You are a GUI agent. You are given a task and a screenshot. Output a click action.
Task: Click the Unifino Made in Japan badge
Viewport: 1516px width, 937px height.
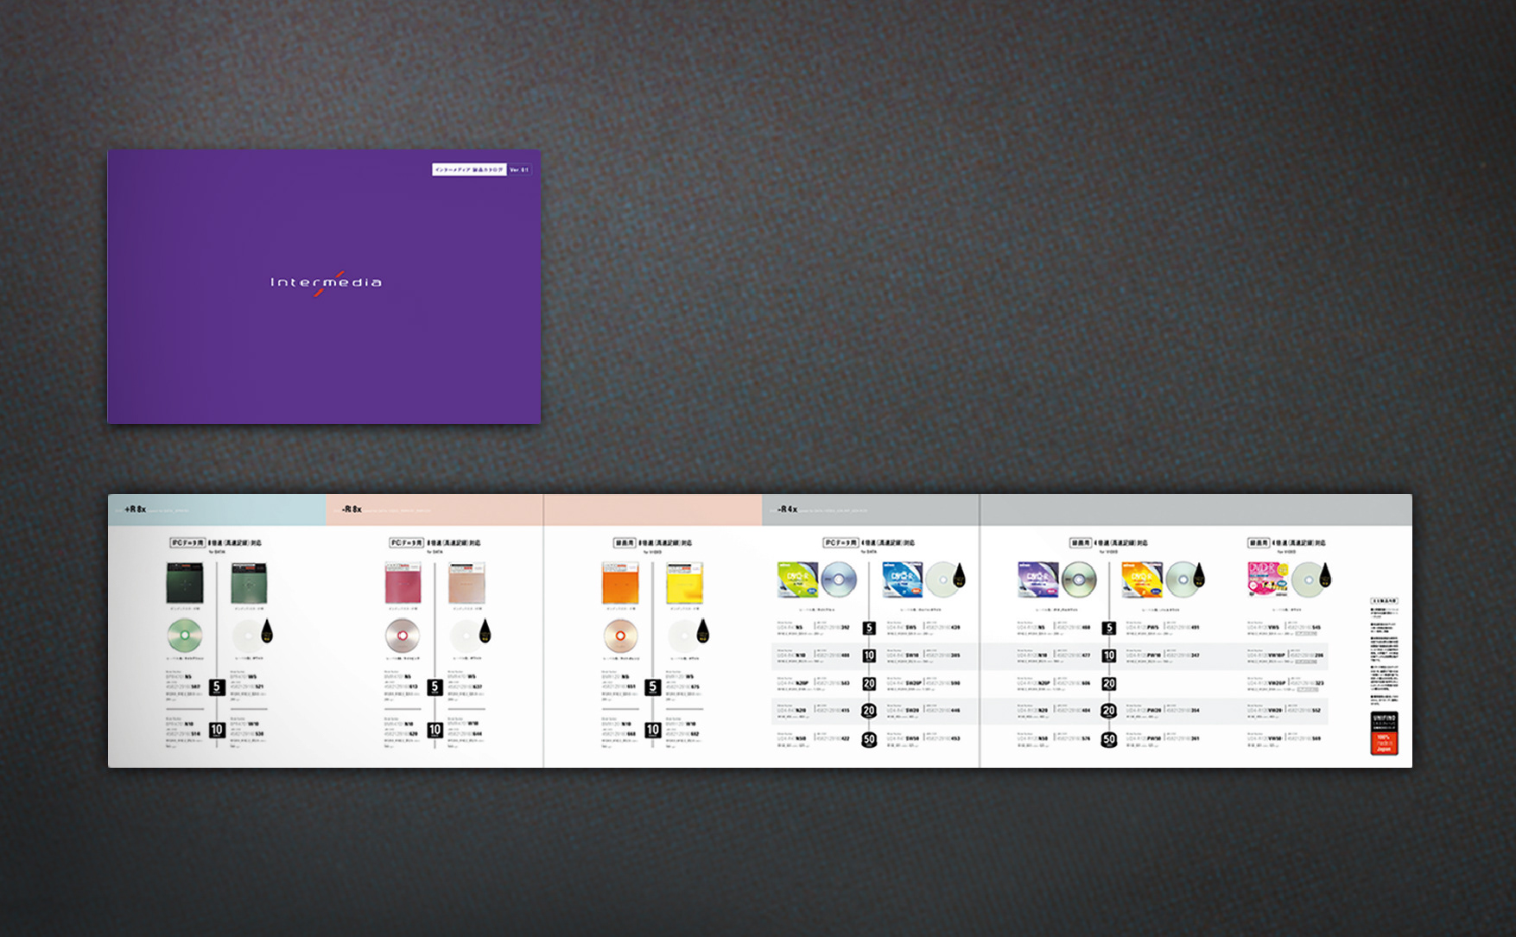[x=1384, y=732]
